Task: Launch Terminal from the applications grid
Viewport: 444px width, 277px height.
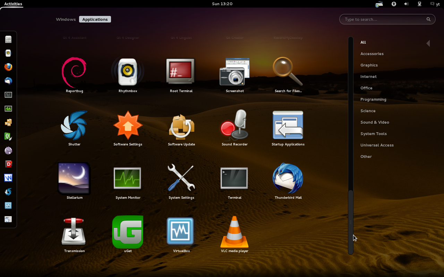Action: click(x=234, y=181)
